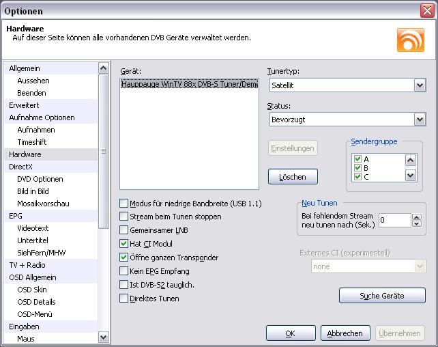The height and width of the screenshot is (347, 438).
Task: Click the Suche Geräte button
Action: pyautogui.click(x=382, y=296)
